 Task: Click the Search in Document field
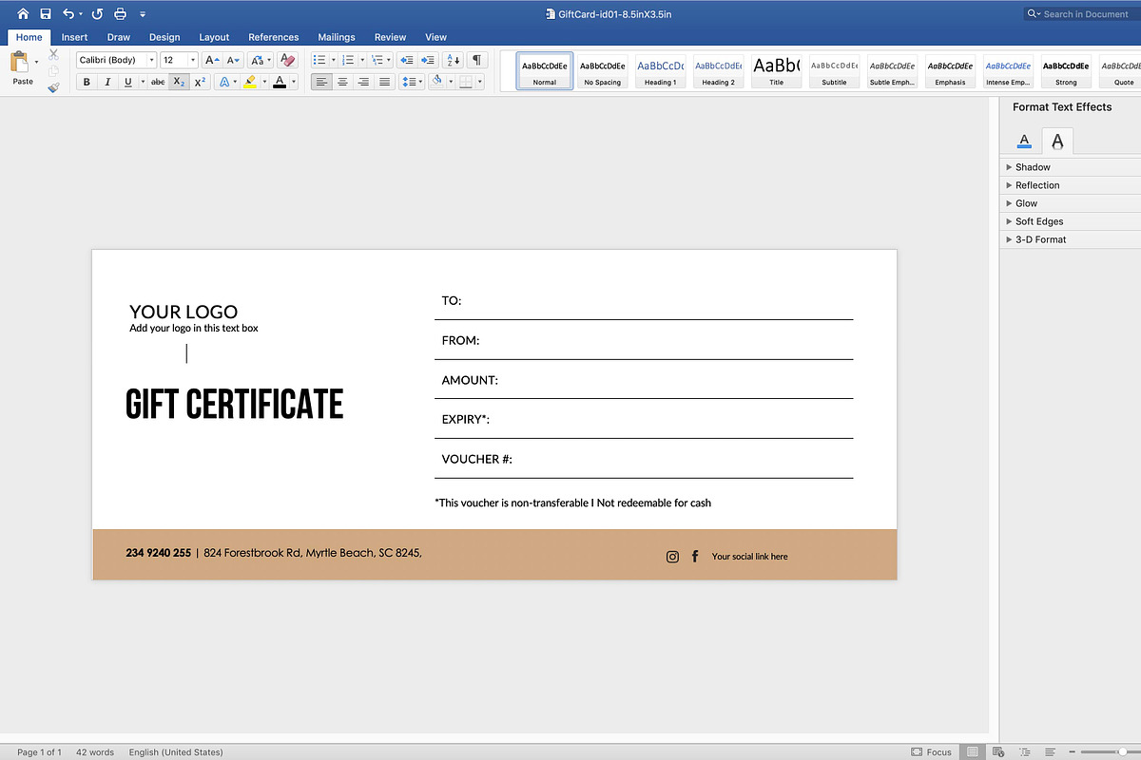1082,14
